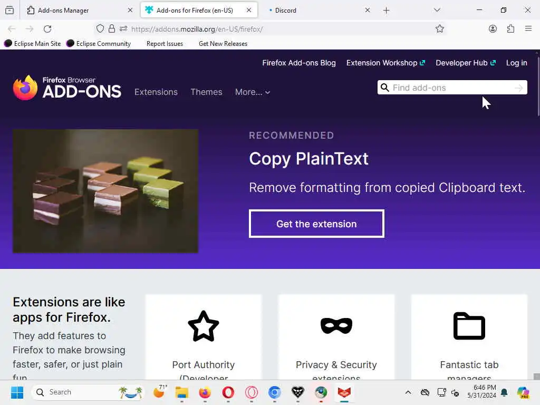
Task: Reload the current page
Action: [x=47, y=29]
